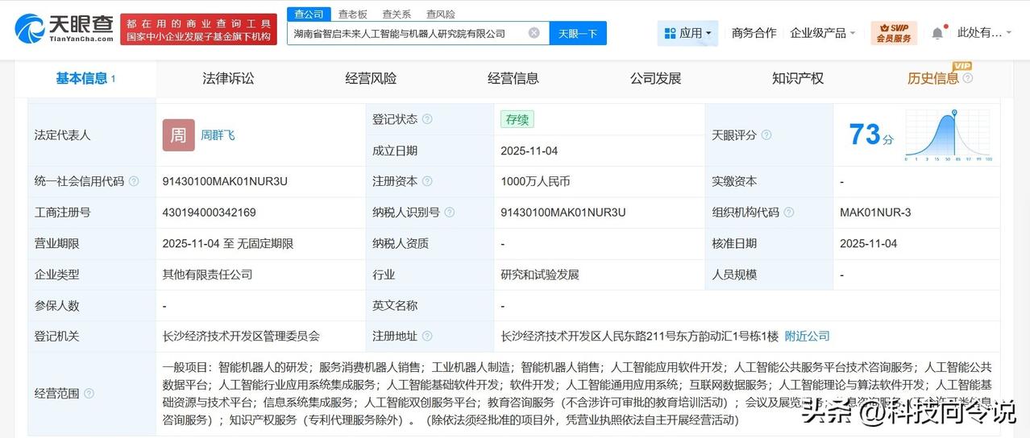Open the 法律诉讼 tab
1030x438 pixels.
[x=228, y=78]
